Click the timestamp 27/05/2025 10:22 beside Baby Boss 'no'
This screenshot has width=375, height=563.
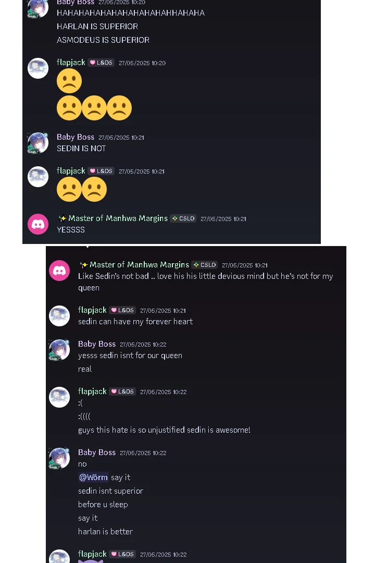click(x=143, y=453)
